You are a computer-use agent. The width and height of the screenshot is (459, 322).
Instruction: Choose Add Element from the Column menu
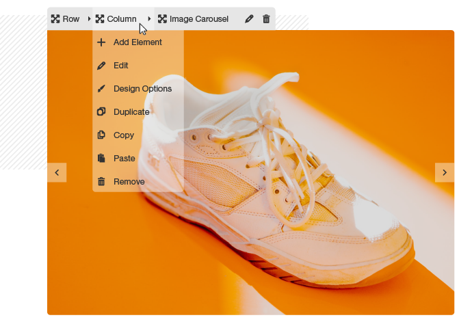(x=138, y=42)
